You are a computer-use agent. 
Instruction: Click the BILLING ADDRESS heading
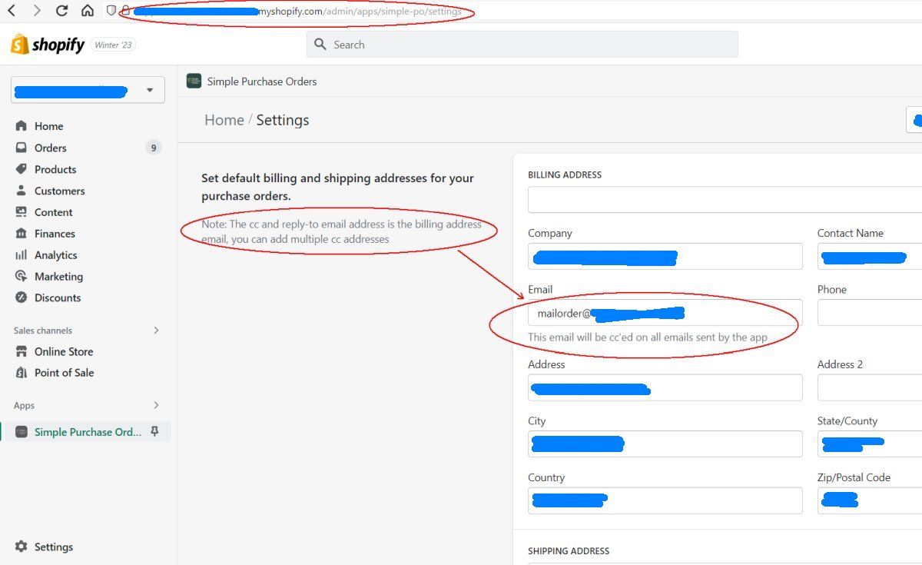tap(565, 174)
